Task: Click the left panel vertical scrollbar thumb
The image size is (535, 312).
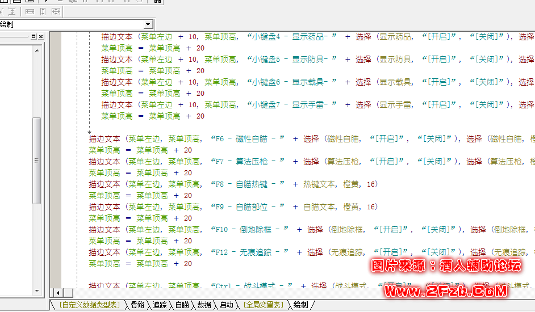Action: (x=37, y=160)
